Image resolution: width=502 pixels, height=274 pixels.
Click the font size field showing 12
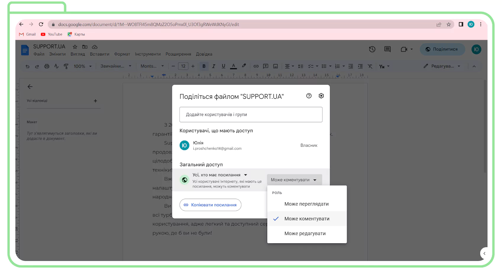click(183, 66)
